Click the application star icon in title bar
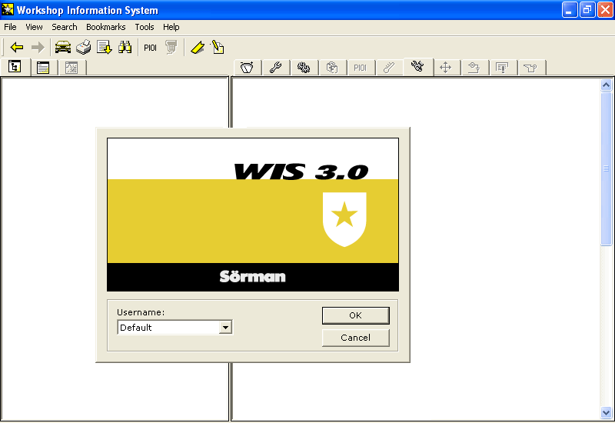615x423 pixels. tap(8, 9)
